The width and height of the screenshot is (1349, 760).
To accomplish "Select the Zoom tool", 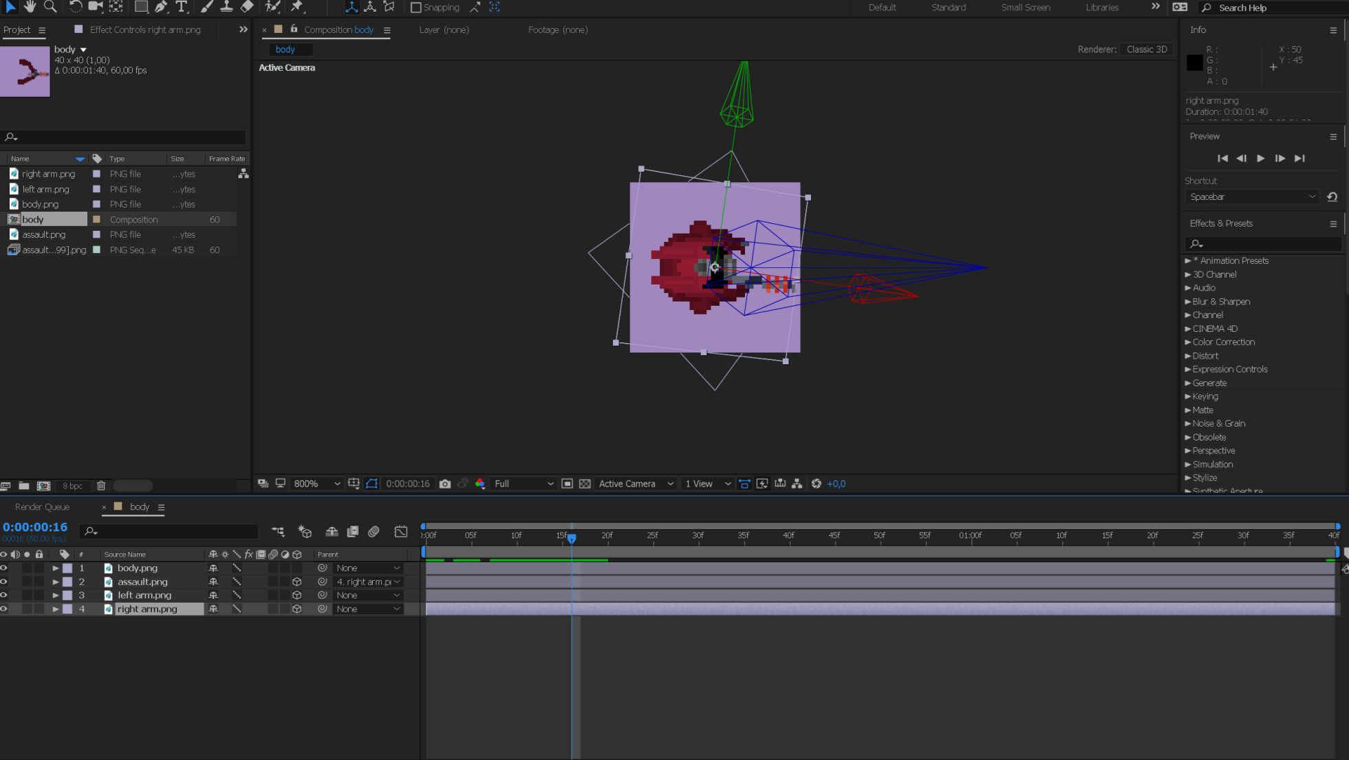I will [x=50, y=7].
